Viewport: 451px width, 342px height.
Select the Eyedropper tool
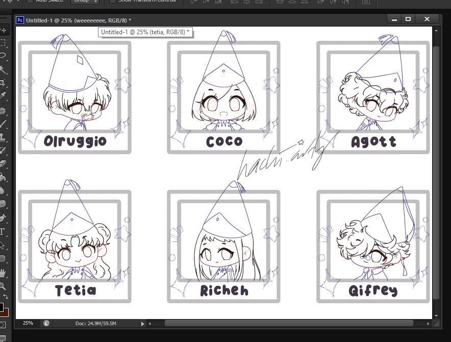coord(3,95)
